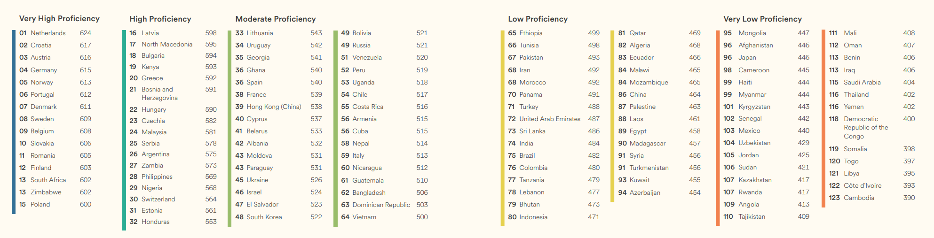Screen dimensions: 934x238
Task: Click the Moderate Proficiency heading
Action: tap(276, 19)
